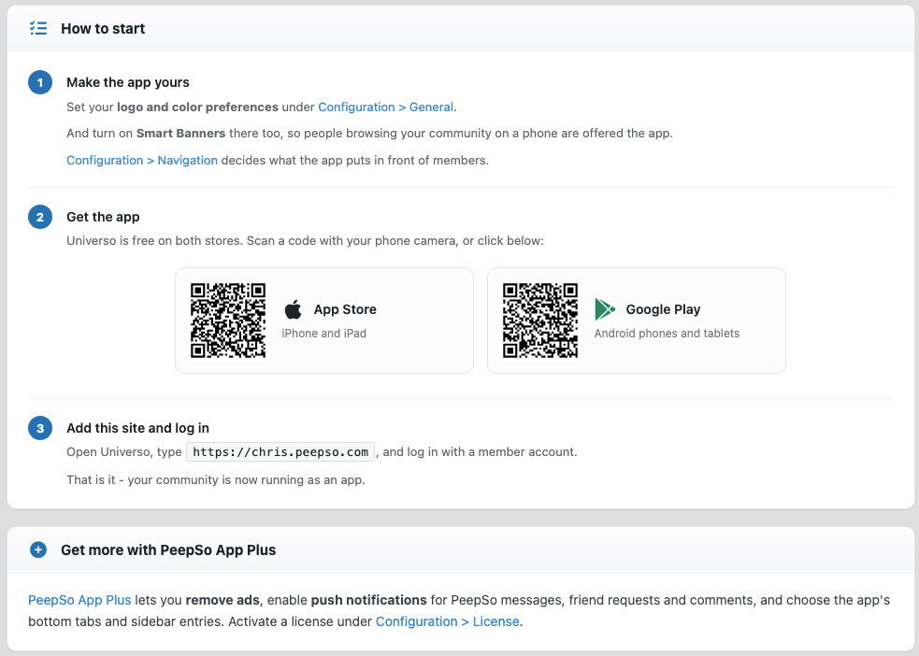Click the Get the app heading

click(x=103, y=218)
